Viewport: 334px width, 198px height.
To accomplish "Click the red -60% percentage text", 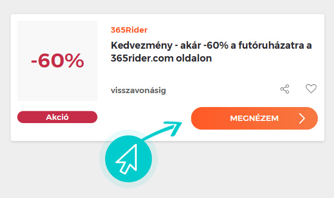I will click(57, 61).
